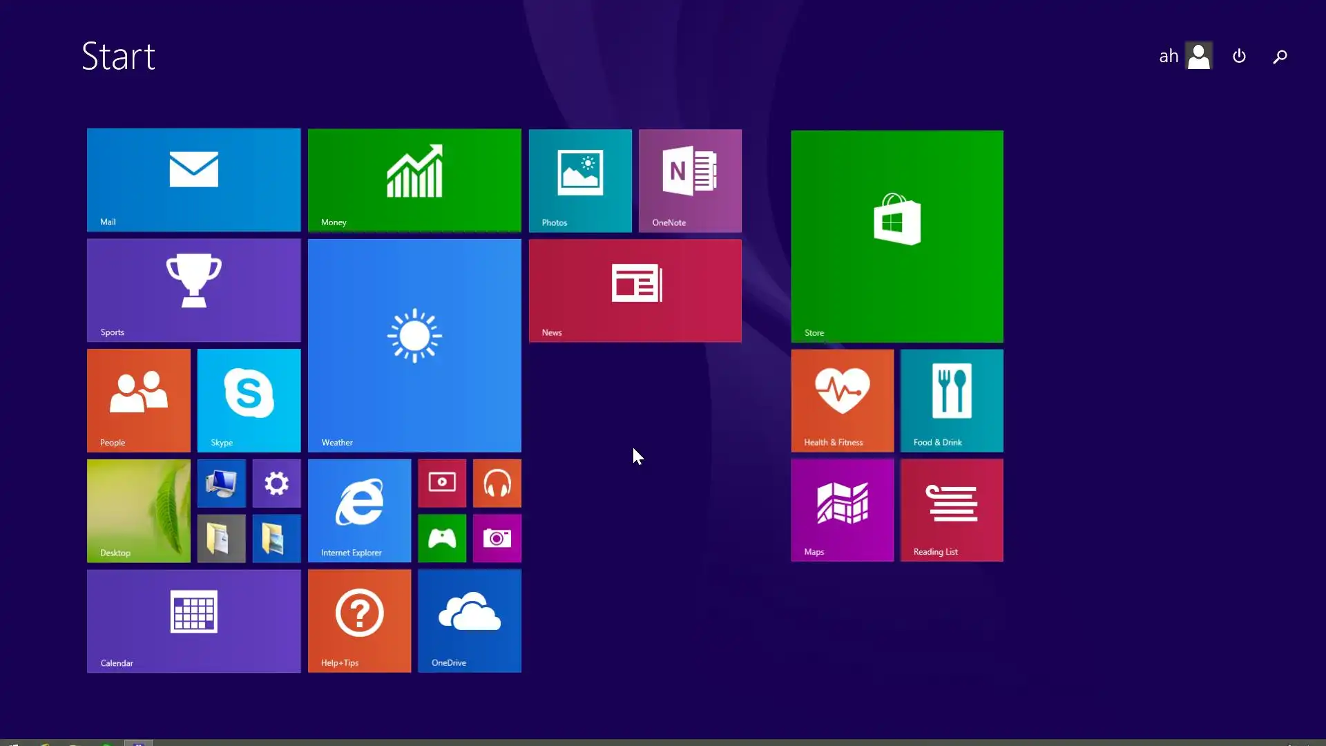Open the Desktop tile thumbnail
Image resolution: width=1326 pixels, height=746 pixels.
(x=138, y=510)
